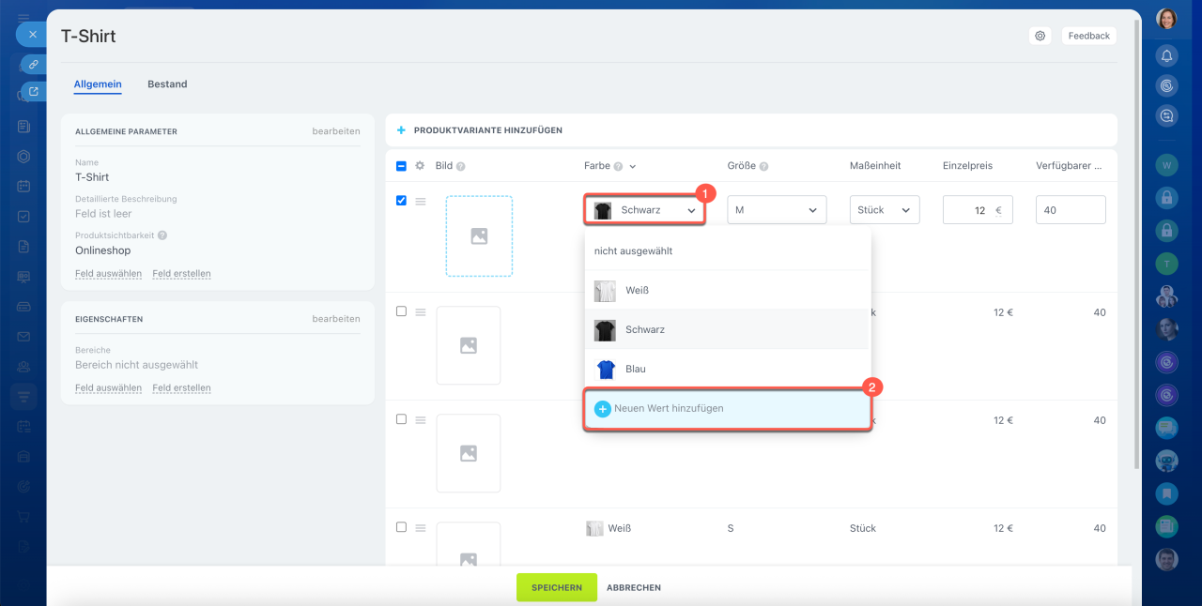The image size is (1202, 606).
Task: Open the product settings gear icon
Action: click(1040, 36)
